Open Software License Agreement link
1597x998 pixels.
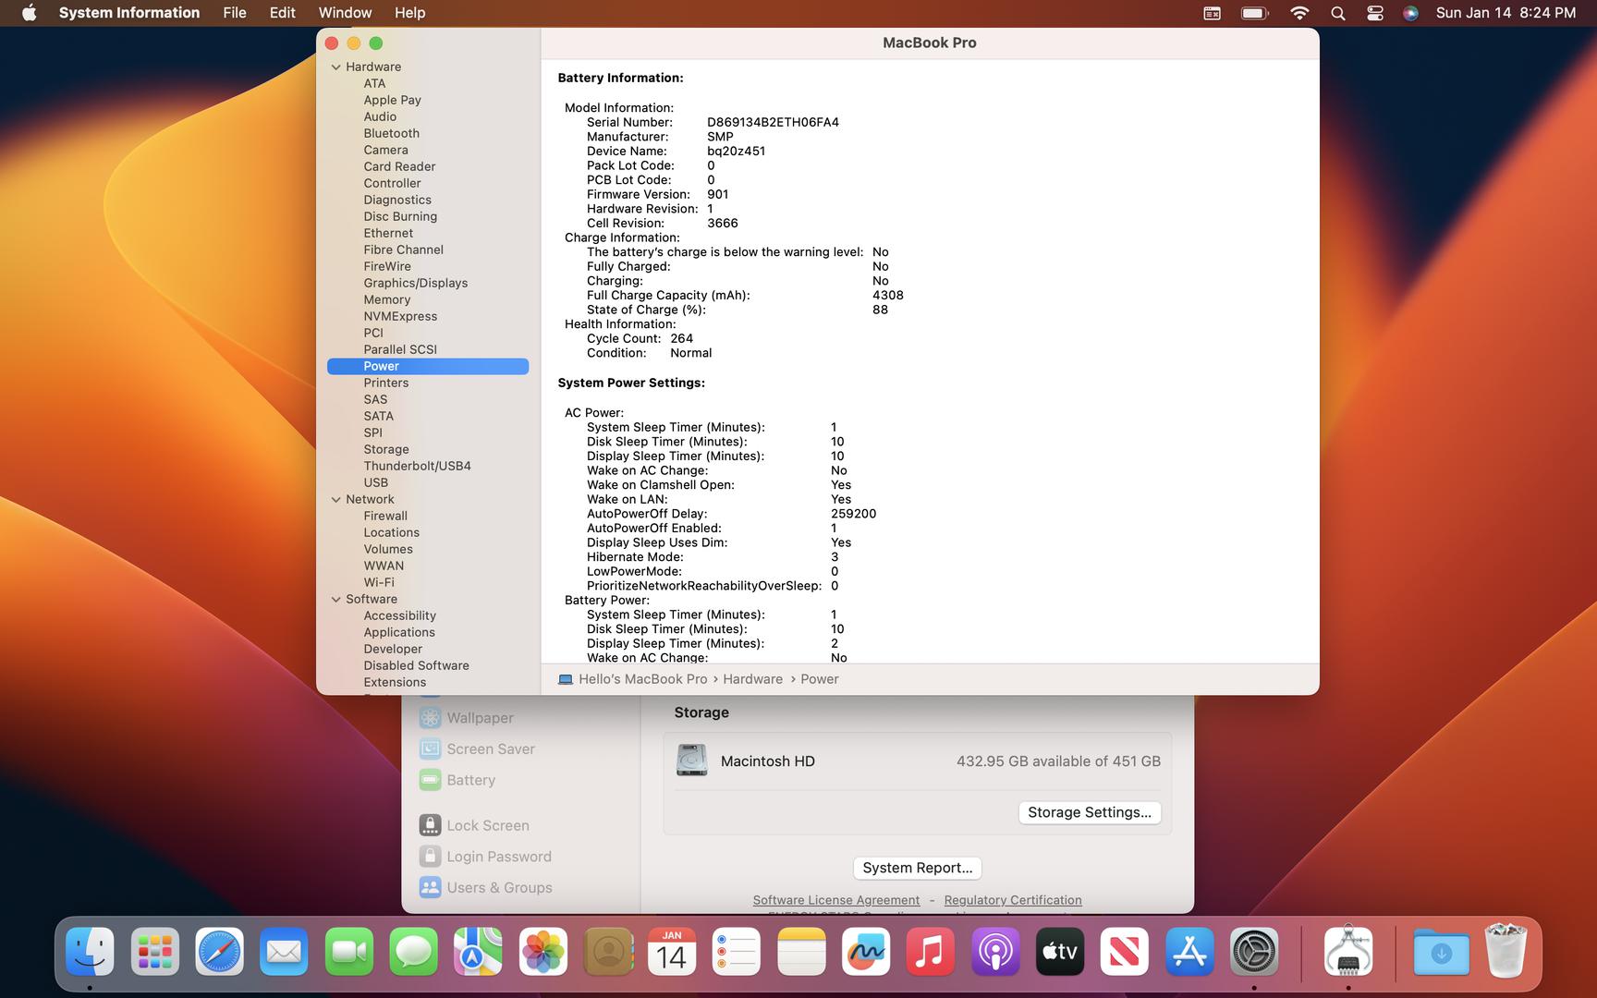tap(836, 900)
